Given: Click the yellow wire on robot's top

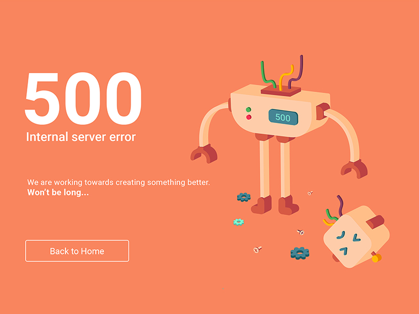Looking at the screenshot, I should click(286, 78).
